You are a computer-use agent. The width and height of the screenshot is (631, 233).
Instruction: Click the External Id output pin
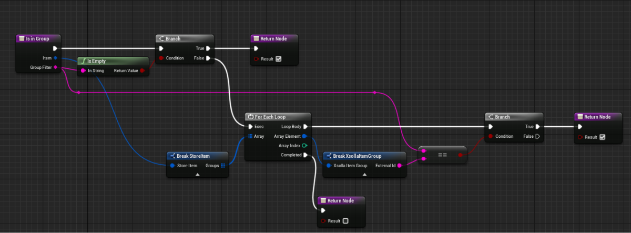tap(400, 166)
